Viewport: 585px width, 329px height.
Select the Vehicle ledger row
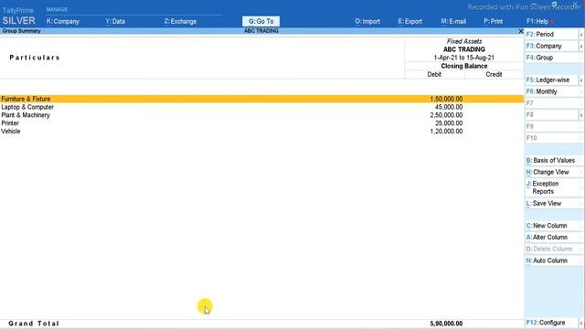pyautogui.click(x=262, y=132)
